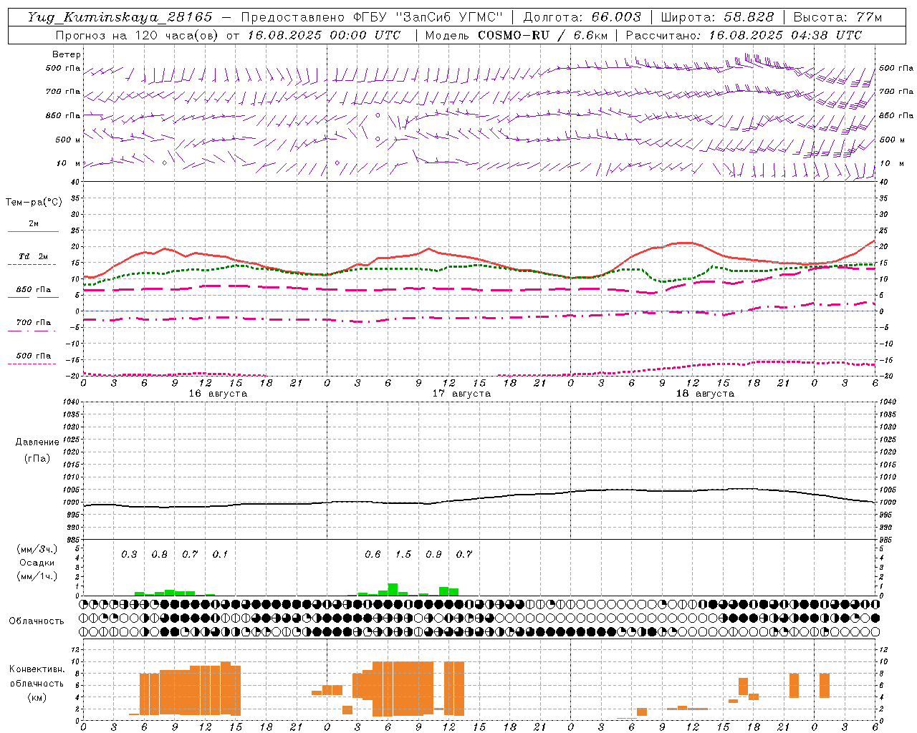Click the 'Прогноз на 120 часа(ов)' header text

[138, 35]
